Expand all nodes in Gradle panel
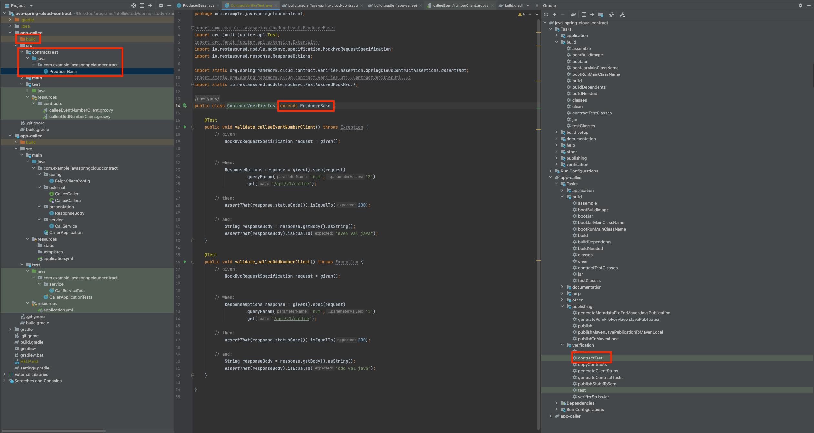This screenshot has width=814, height=433. (x=584, y=15)
